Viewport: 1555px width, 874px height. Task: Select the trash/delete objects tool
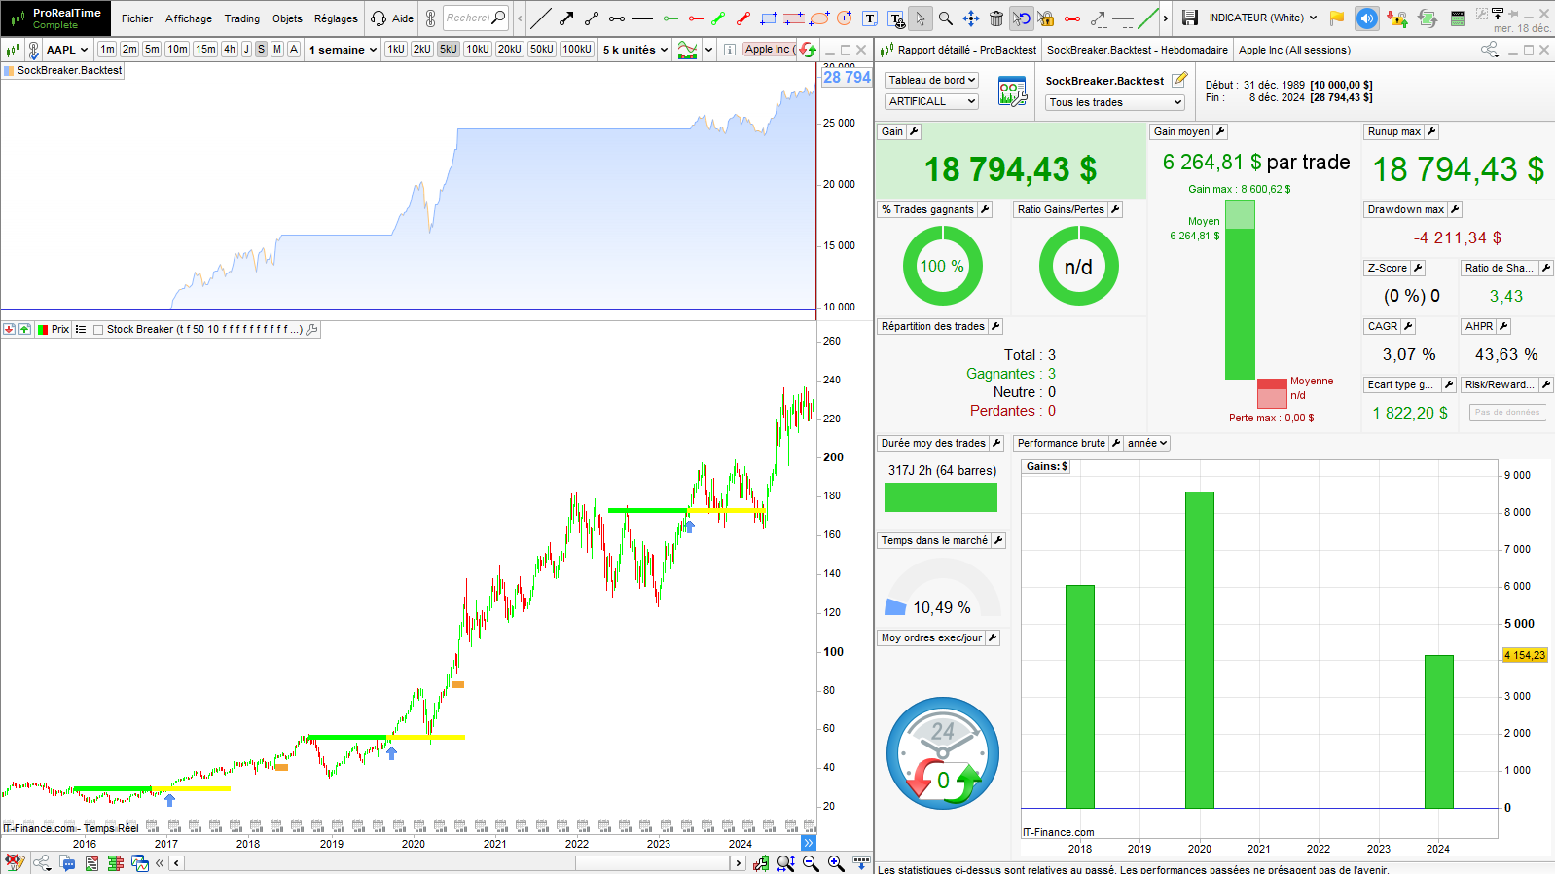(995, 18)
